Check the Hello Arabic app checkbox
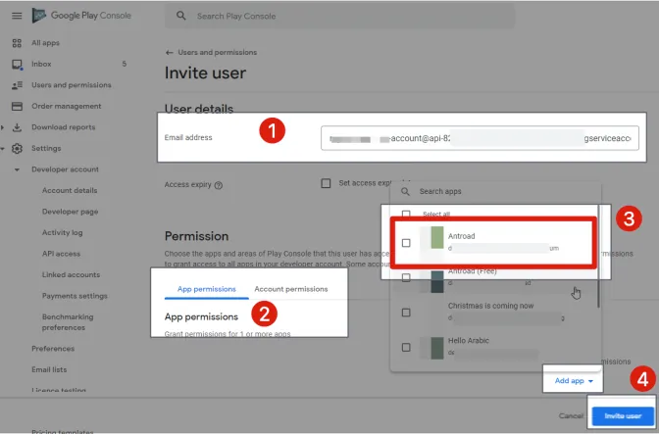 (x=406, y=347)
